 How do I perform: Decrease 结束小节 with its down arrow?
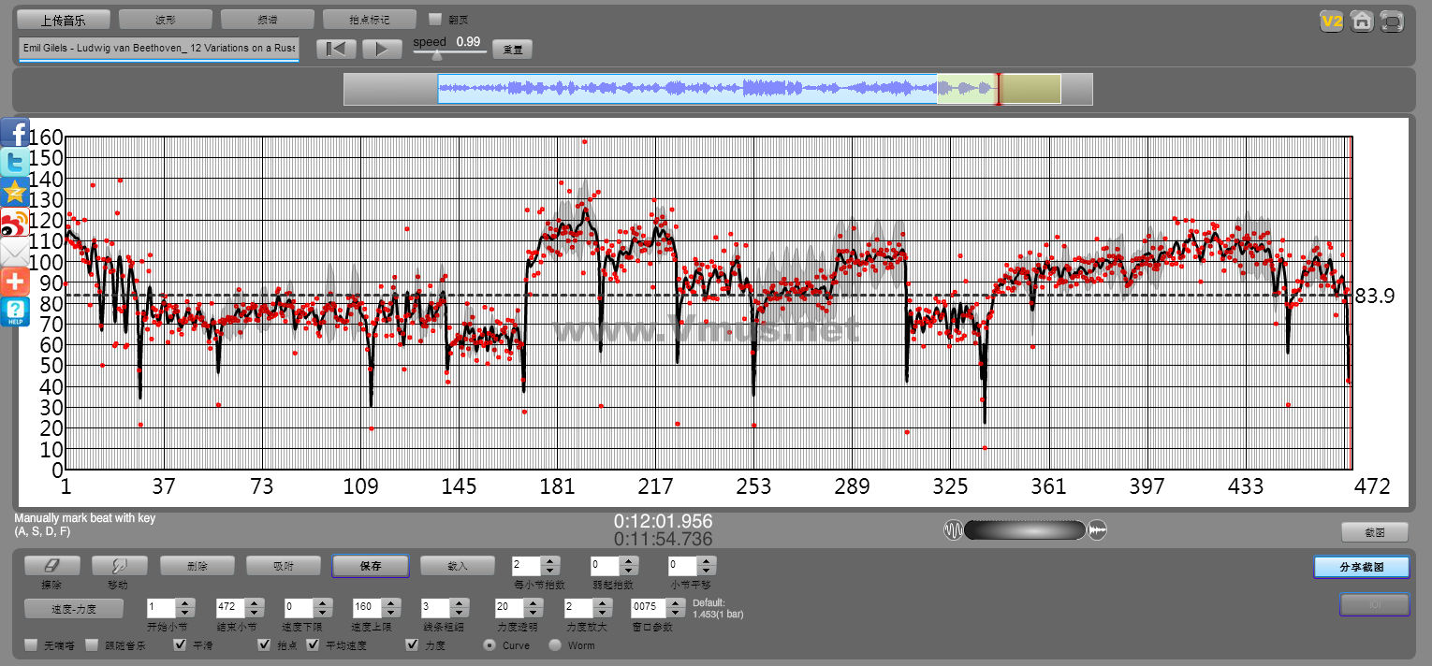point(255,613)
